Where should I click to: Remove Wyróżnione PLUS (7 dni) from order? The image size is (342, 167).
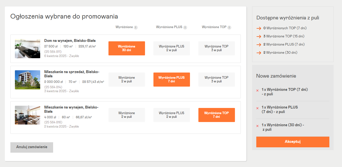pyautogui.click(x=257, y=108)
